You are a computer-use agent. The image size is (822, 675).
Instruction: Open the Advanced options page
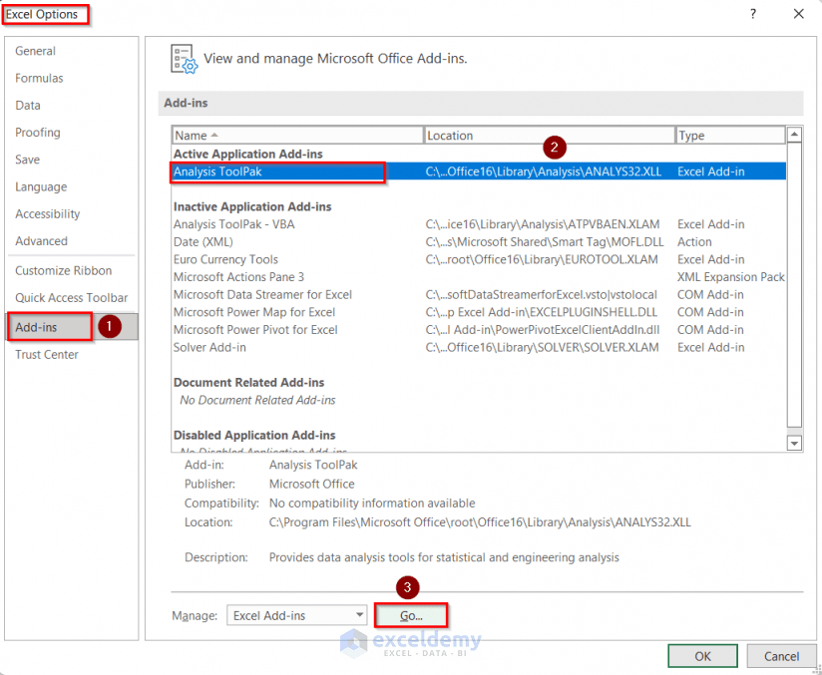41,240
